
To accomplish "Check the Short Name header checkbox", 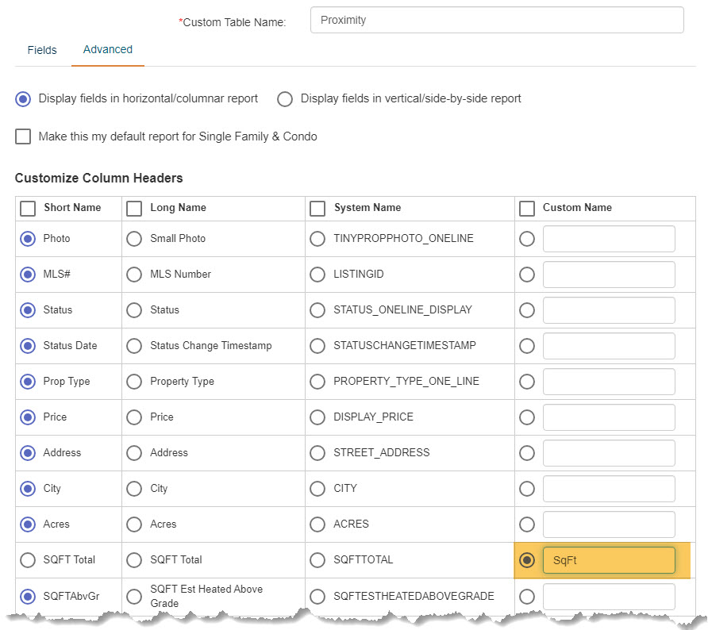I will pos(28,209).
